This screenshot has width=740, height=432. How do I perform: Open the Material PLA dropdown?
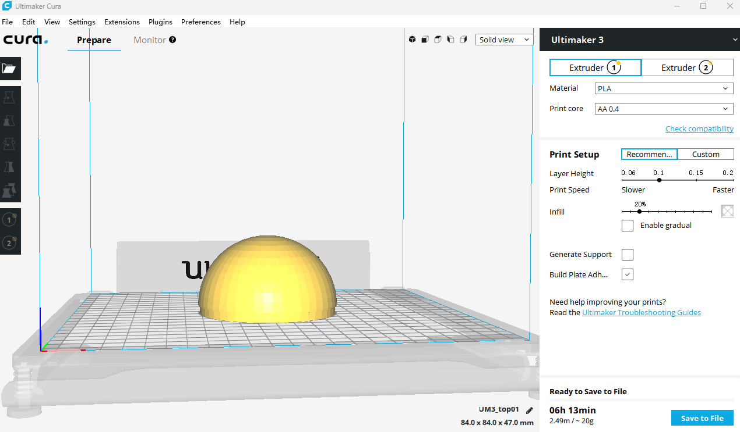[x=664, y=88]
